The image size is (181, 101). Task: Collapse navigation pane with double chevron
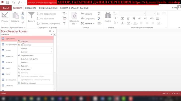click(x=53, y=31)
